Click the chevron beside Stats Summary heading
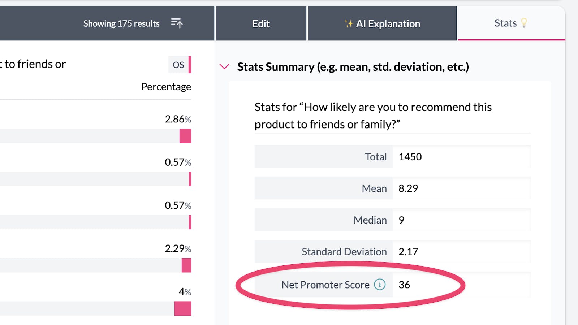Viewport: 578px width, 325px height. (x=225, y=66)
